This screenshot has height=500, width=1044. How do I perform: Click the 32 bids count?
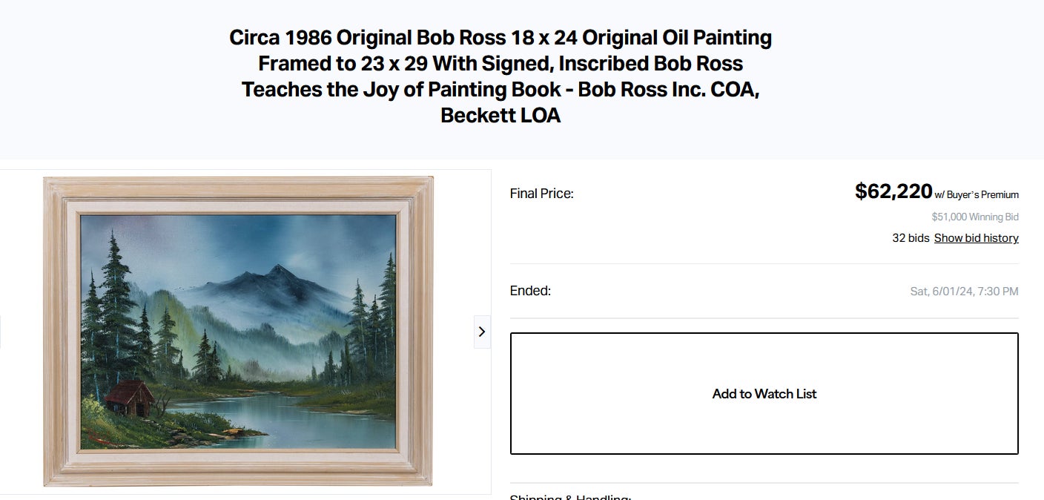(x=911, y=238)
